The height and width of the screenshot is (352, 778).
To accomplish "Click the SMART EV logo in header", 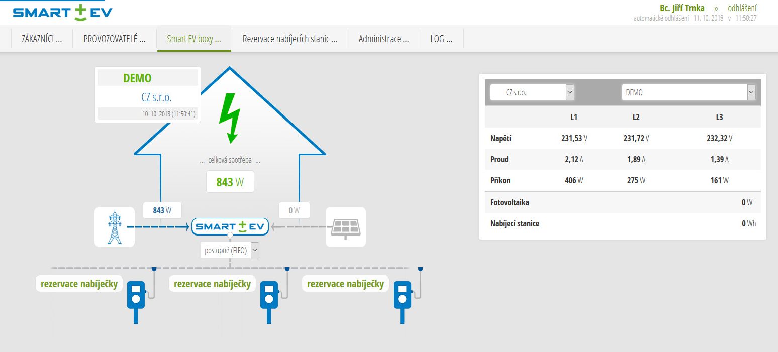I will [62, 13].
